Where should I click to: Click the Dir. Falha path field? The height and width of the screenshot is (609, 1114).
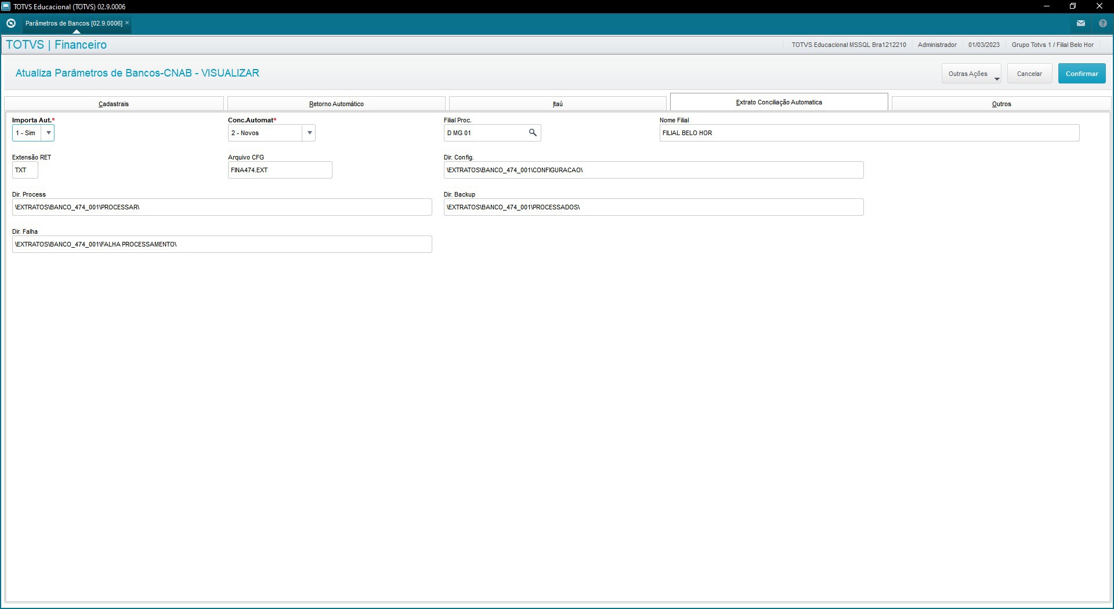[x=222, y=244]
